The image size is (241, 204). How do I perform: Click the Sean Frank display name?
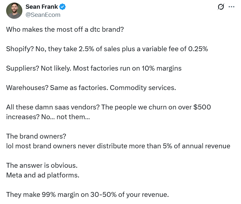pyautogui.click(x=41, y=7)
